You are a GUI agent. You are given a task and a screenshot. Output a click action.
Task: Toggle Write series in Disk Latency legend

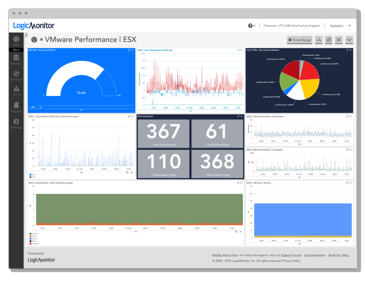tap(32, 177)
